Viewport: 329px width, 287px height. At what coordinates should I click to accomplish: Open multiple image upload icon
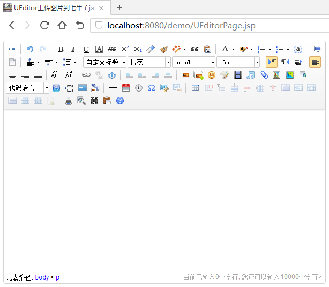[x=198, y=75]
